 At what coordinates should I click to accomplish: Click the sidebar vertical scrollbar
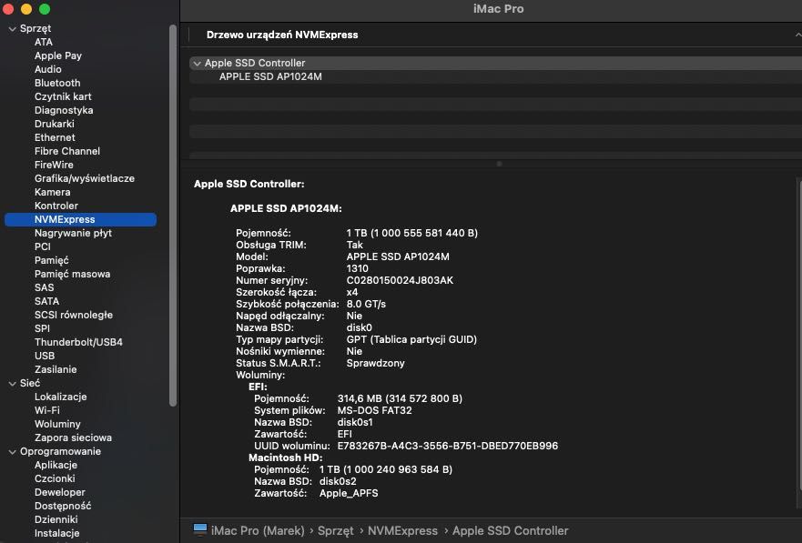click(173, 215)
